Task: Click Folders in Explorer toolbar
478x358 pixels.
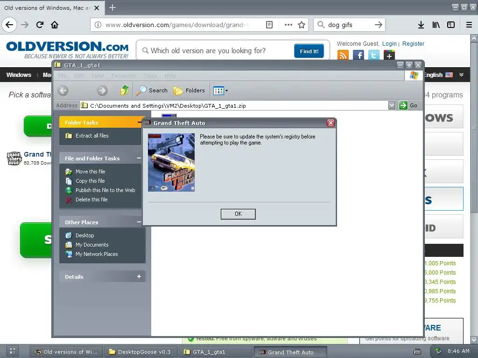Action: tap(189, 90)
